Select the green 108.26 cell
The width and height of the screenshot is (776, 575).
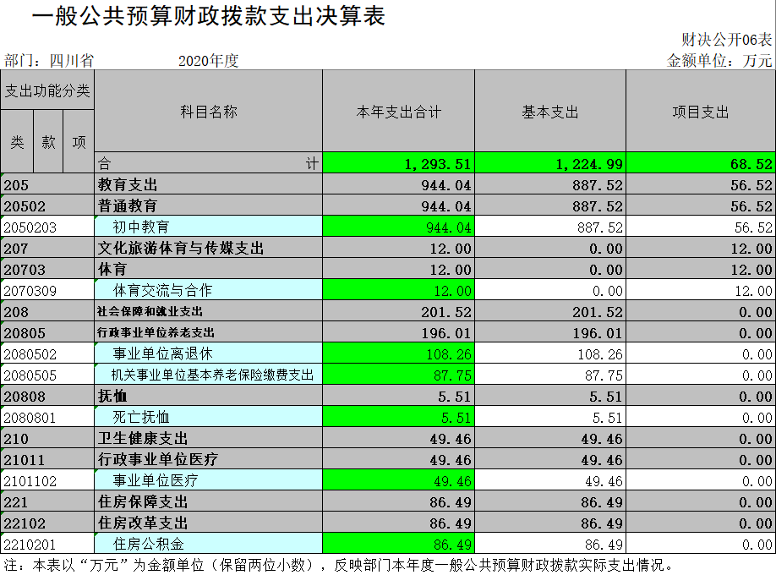click(x=398, y=353)
